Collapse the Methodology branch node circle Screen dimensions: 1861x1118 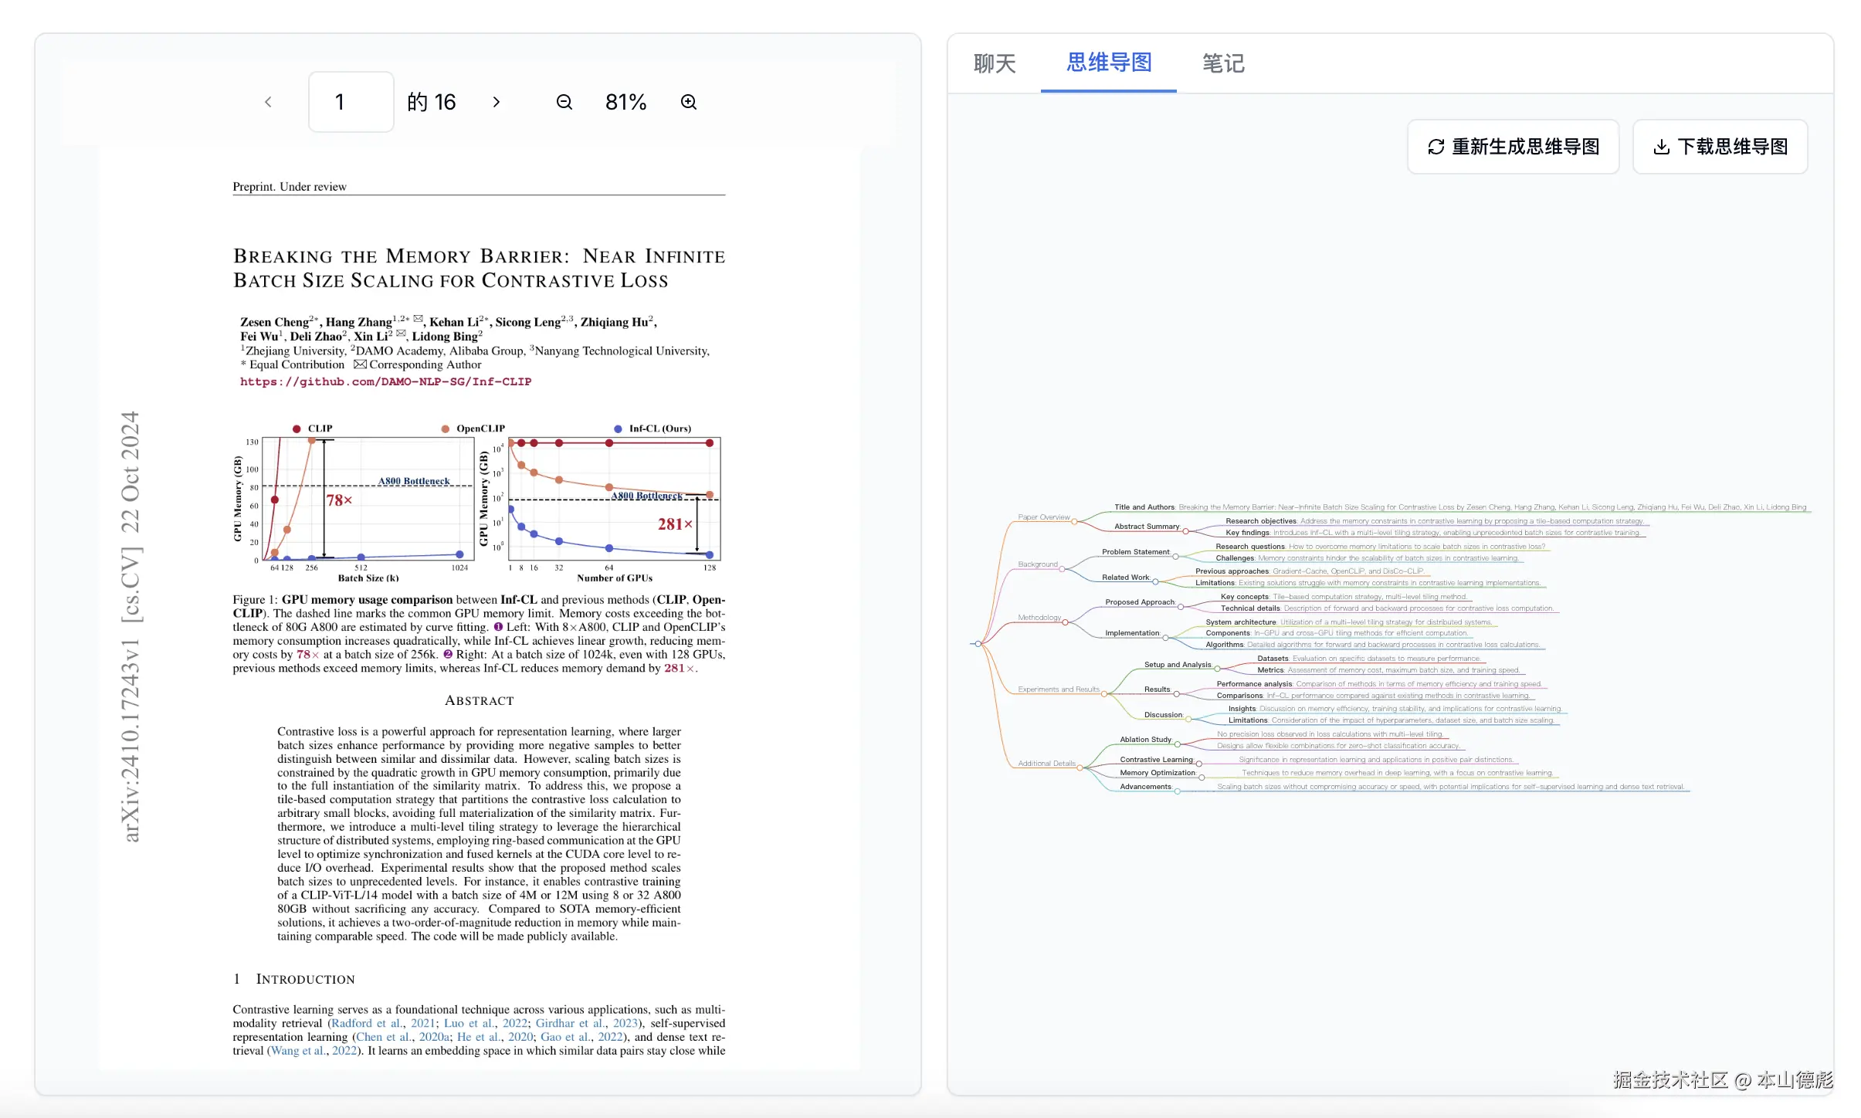[1066, 622]
